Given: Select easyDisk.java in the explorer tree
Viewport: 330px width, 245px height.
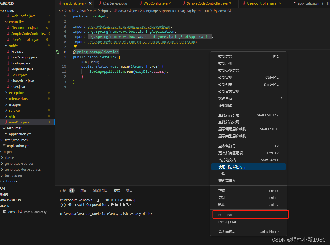Looking at the screenshot, I should [x=27, y=122].
